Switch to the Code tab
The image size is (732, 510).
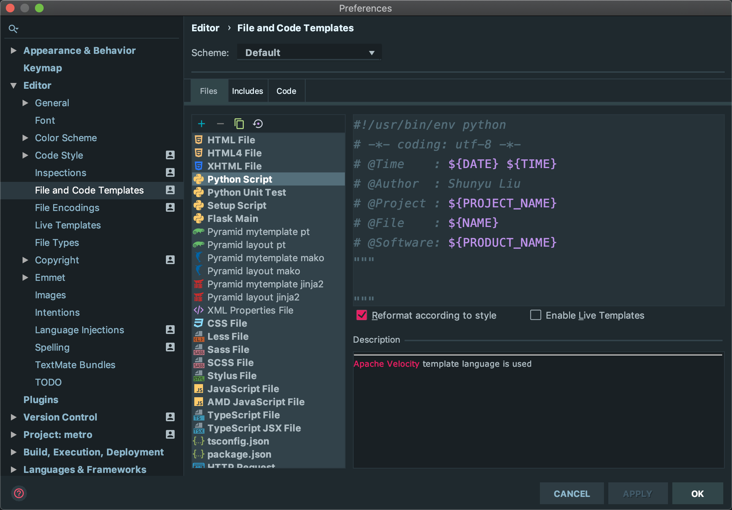coord(286,91)
